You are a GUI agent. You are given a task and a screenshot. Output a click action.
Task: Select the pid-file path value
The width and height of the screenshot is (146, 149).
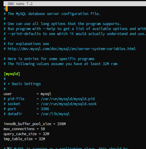[68, 99]
